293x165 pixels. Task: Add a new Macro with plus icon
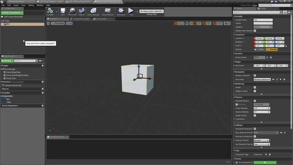pyautogui.click(x=43, y=89)
